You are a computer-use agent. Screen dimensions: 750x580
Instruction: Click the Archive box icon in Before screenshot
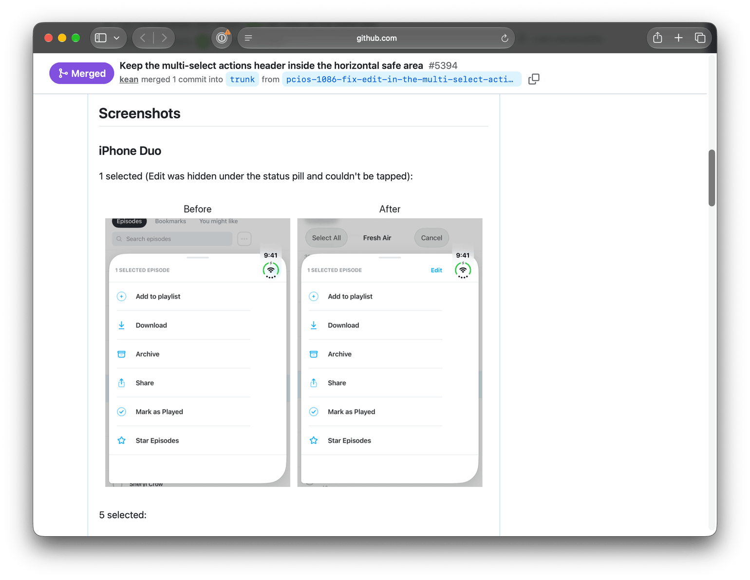click(x=122, y=354)
